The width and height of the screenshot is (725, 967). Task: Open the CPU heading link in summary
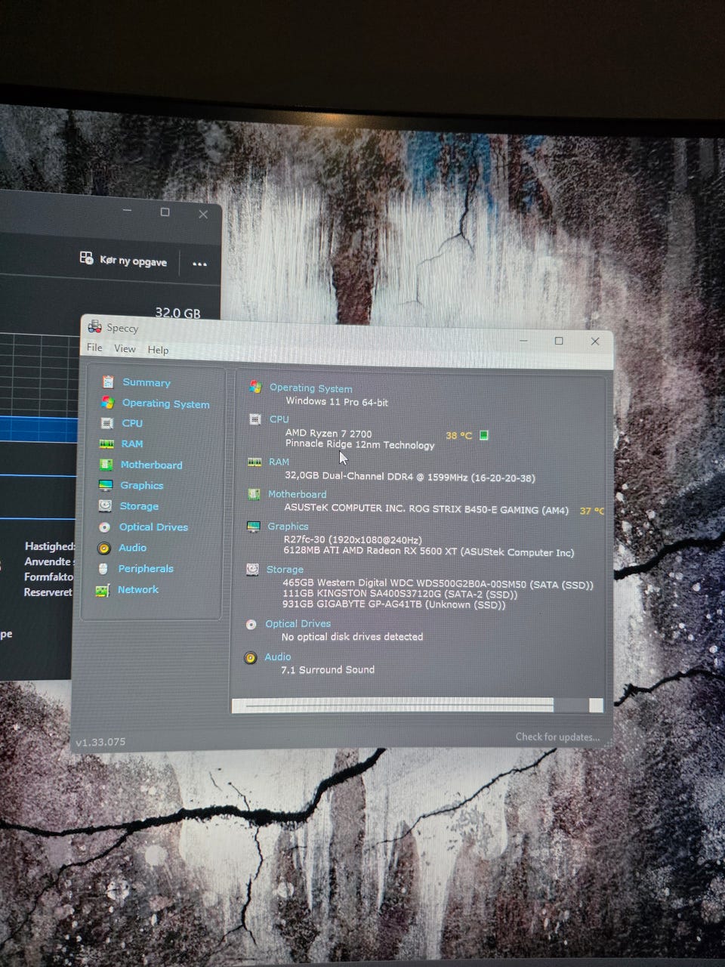(x=279, y=419)
